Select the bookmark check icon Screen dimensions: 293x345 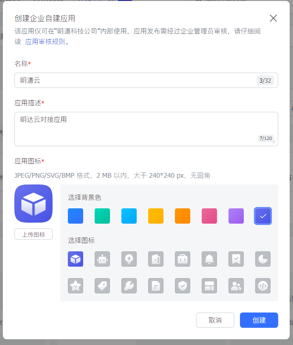(x=236, y=259)
